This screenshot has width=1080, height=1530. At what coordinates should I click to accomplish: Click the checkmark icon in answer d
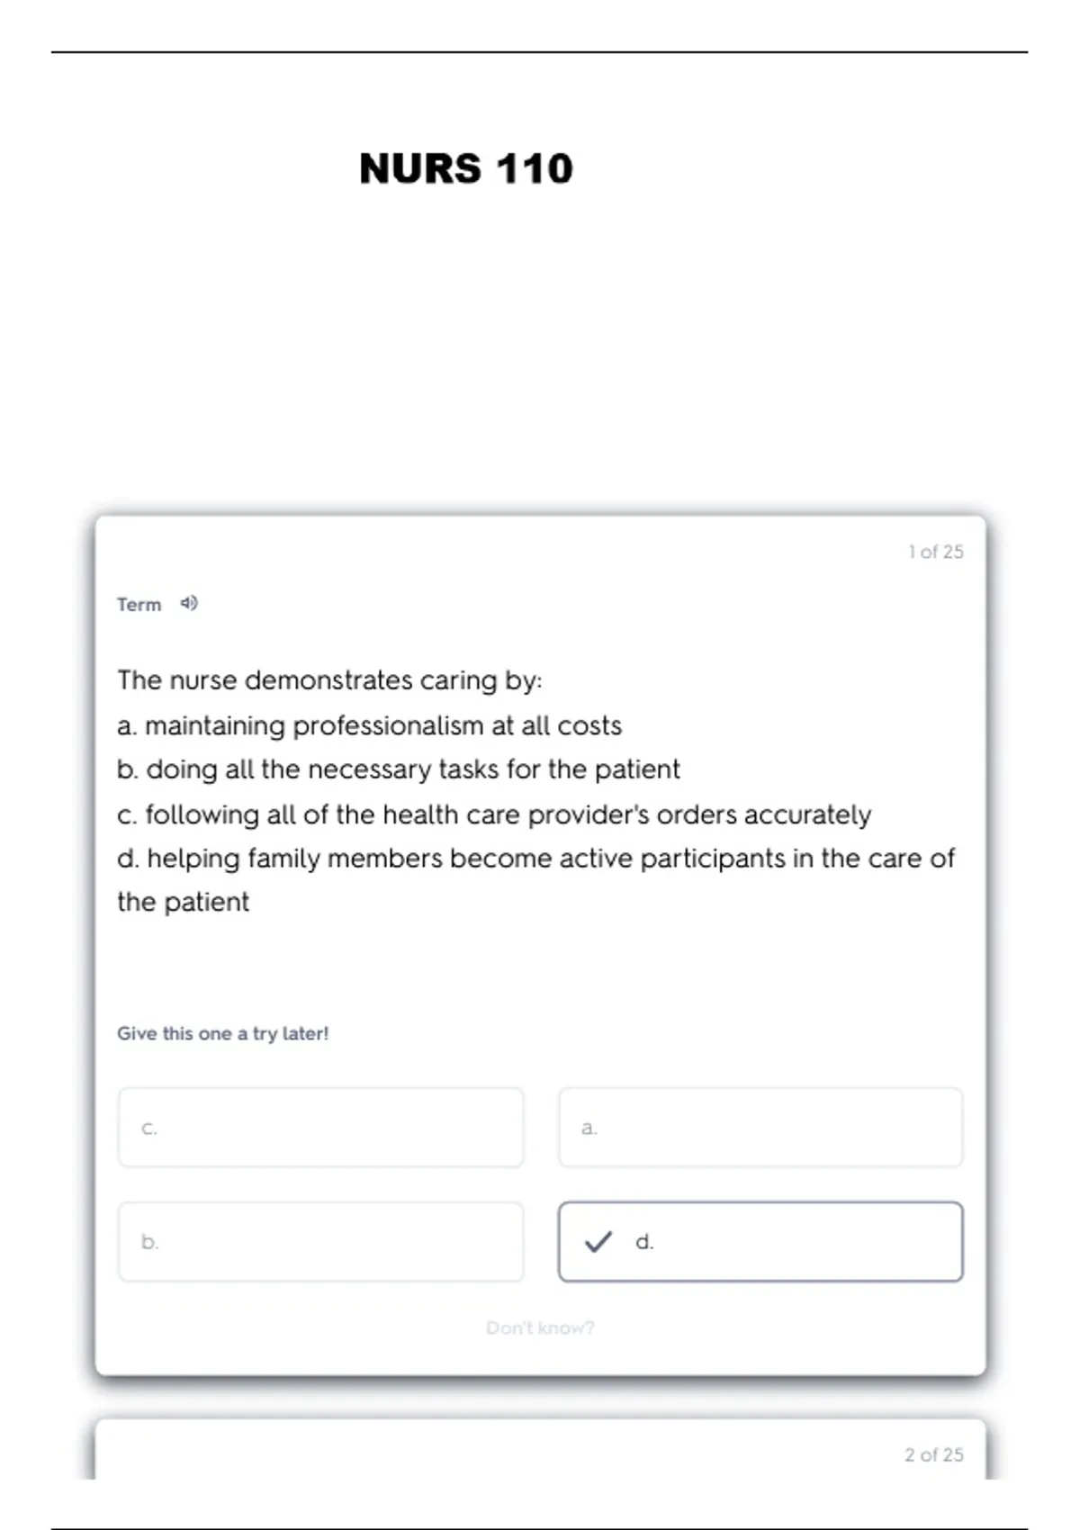598,1242
